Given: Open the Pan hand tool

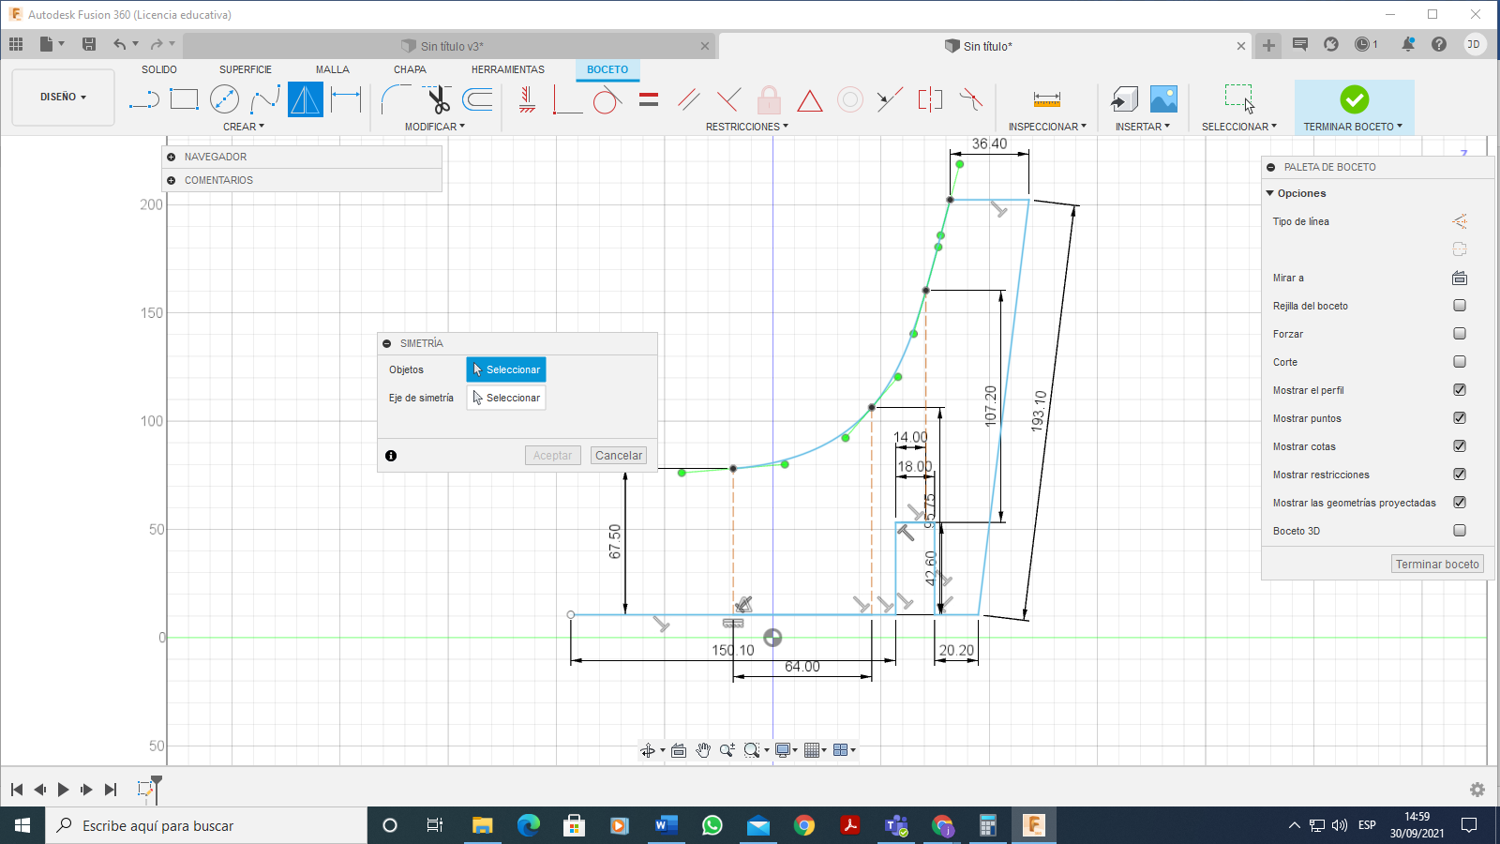Looking at the screenshot, I should [x=703, y=750].
